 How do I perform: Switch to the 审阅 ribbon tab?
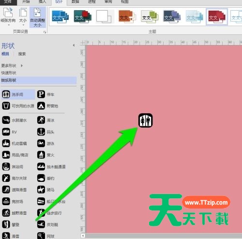108,1
